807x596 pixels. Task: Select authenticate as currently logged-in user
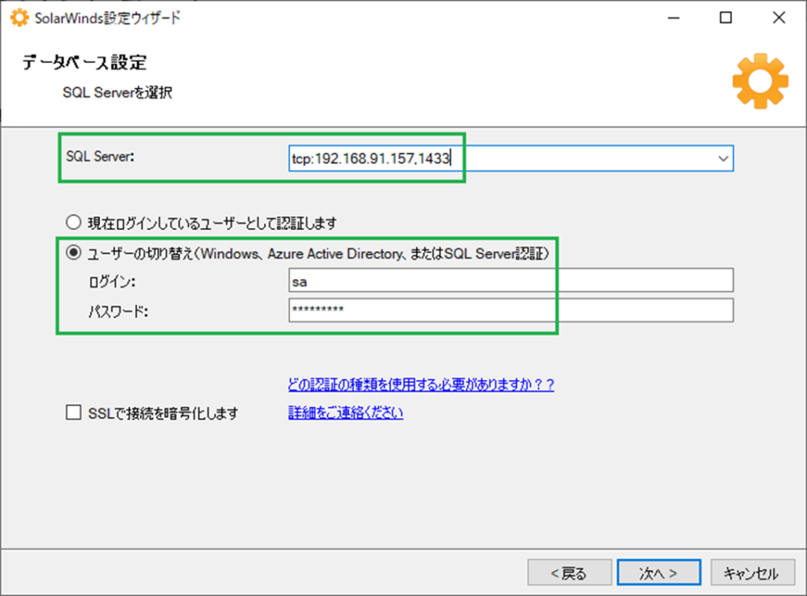pyautogui.click(x=73, y=222)
